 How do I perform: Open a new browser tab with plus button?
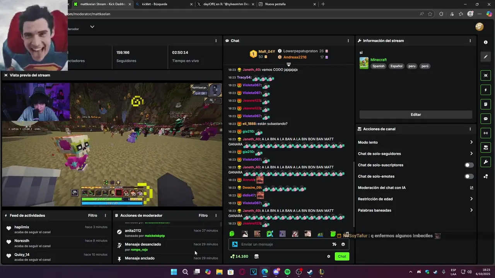click(323, 4)
